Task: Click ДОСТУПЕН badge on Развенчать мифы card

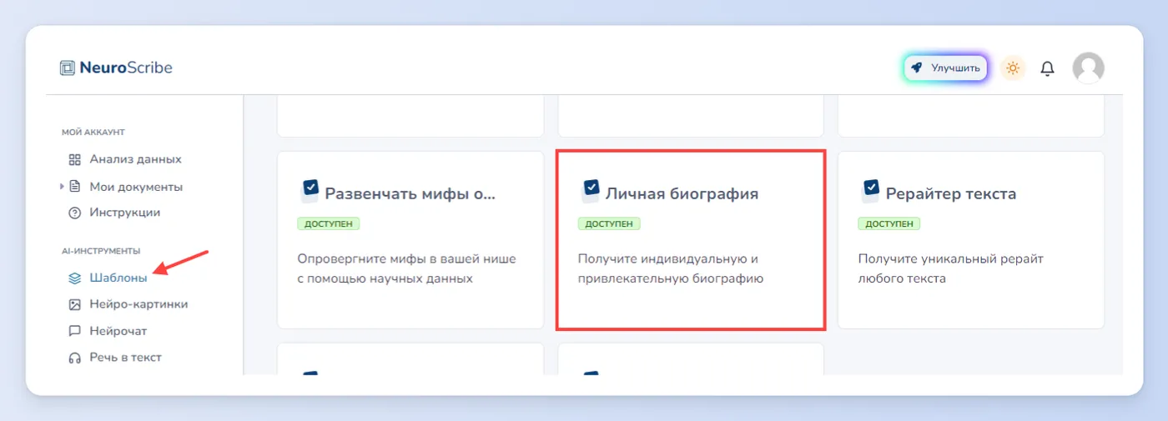Action: [329, 223]
